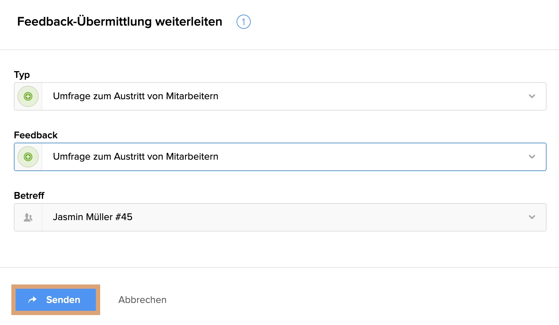Open the Feedback selection showing Umfrage zum Austritt
The image size is (559, 325).
135,157
